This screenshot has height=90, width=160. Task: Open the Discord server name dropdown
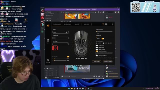click(58, 12)
